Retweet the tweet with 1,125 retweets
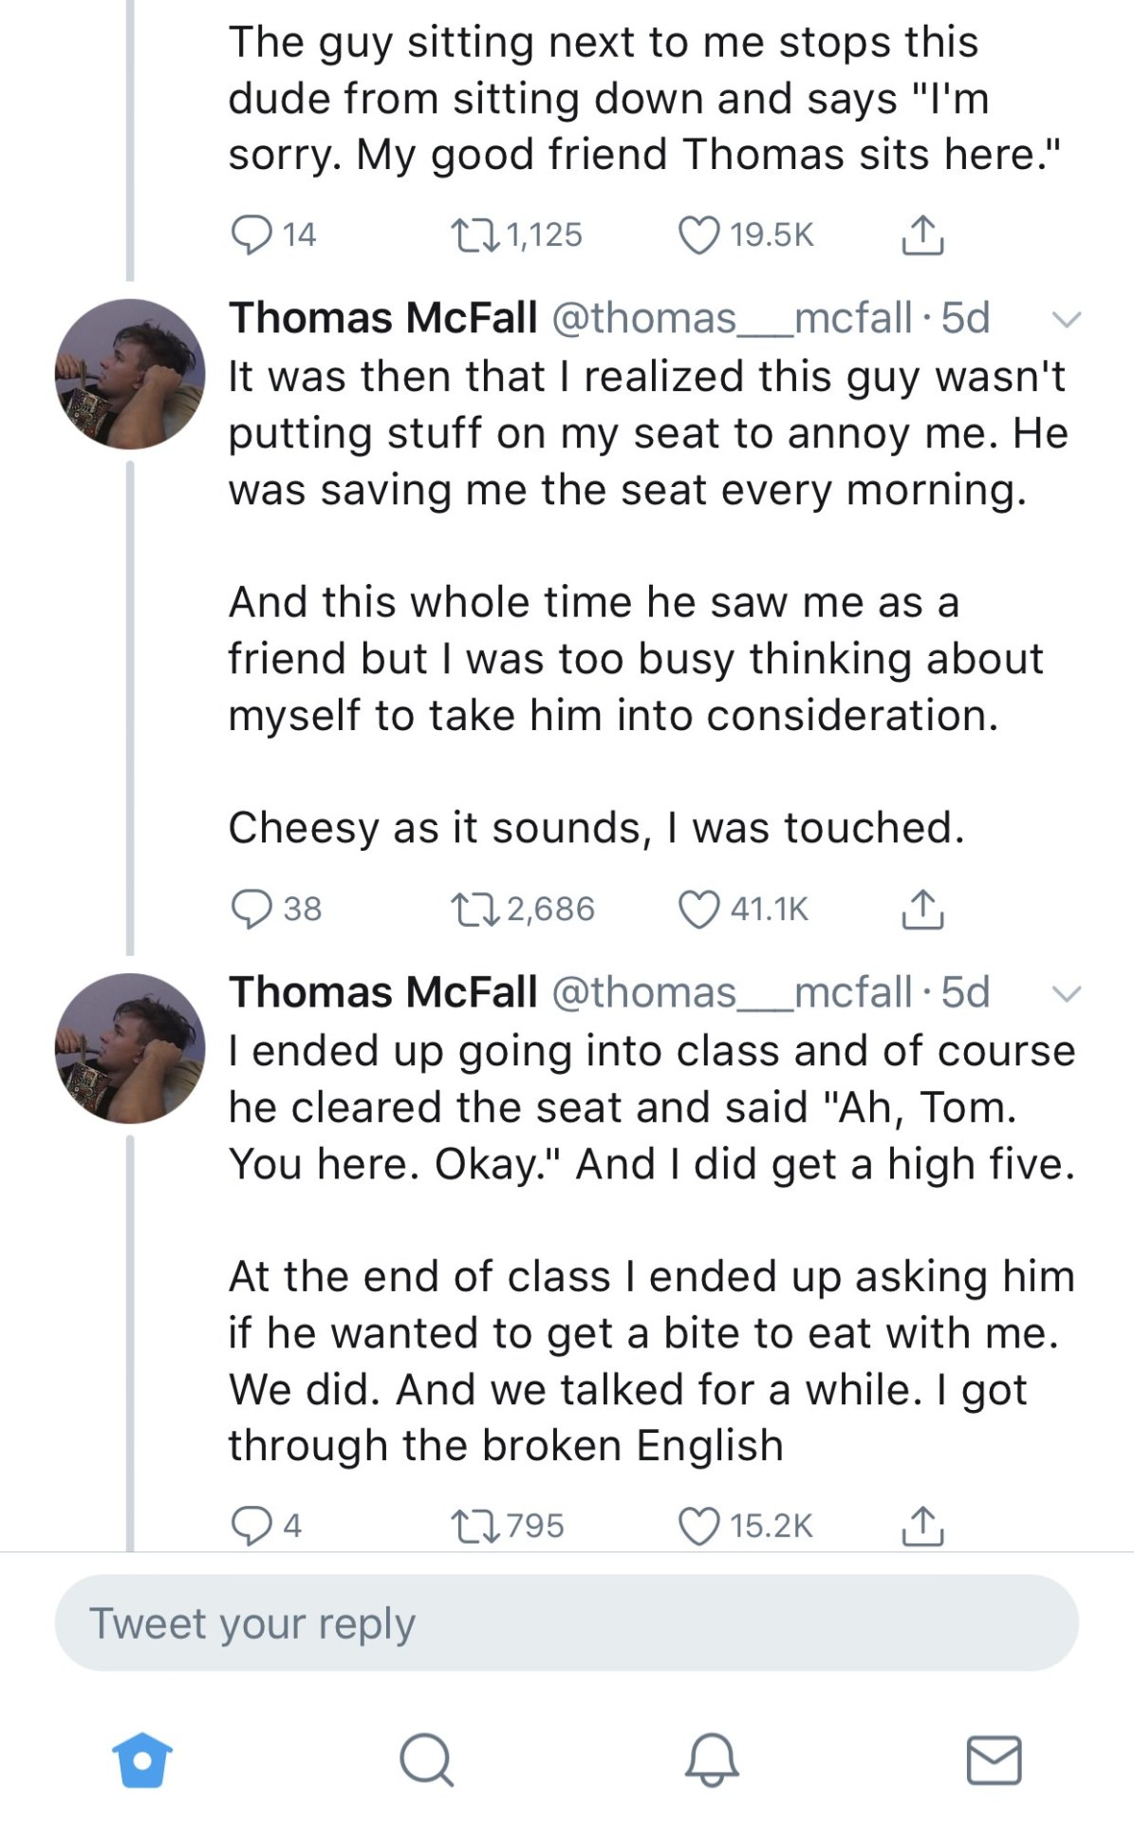The width and height of the screenshot is (1134, 1823). point(474,235)
